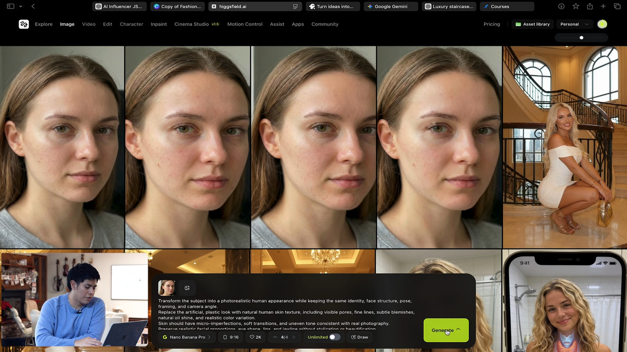Click the higgsfield.ai address bar
The width and height of the screenshot is (627, 352).
255,6
